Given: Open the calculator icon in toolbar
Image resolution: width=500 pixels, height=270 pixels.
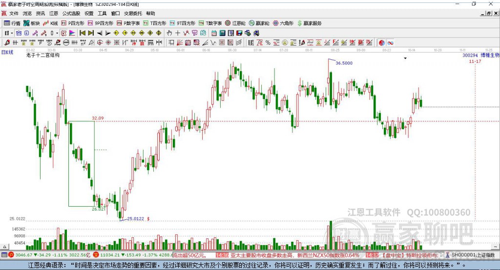Looking at the screenshot, I should pyautogui.click(x=222, y=33).
